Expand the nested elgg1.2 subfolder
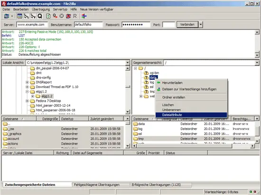The width and height of the screenshot is (261, 195). pos(33,96)
